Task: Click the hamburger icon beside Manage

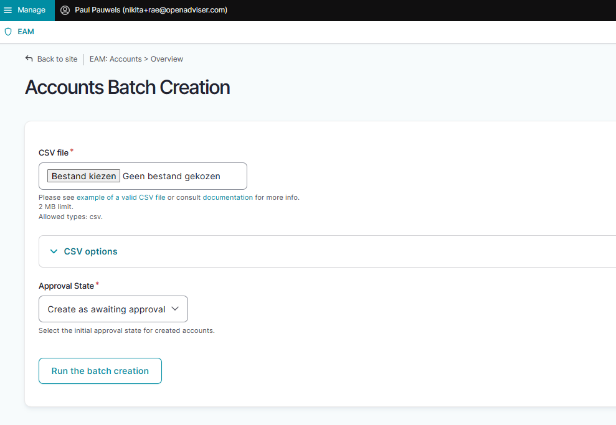Action: 8,10
